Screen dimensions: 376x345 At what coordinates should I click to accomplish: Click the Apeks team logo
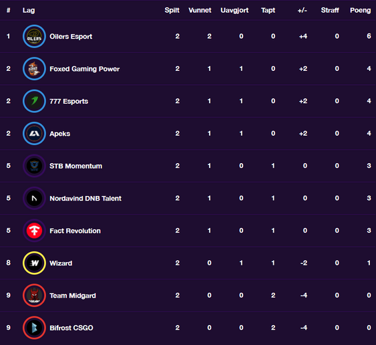34,134
